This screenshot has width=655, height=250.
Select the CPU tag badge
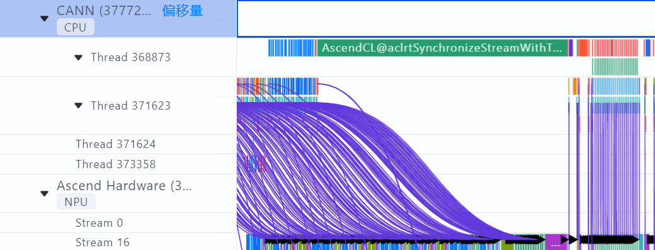76,28
